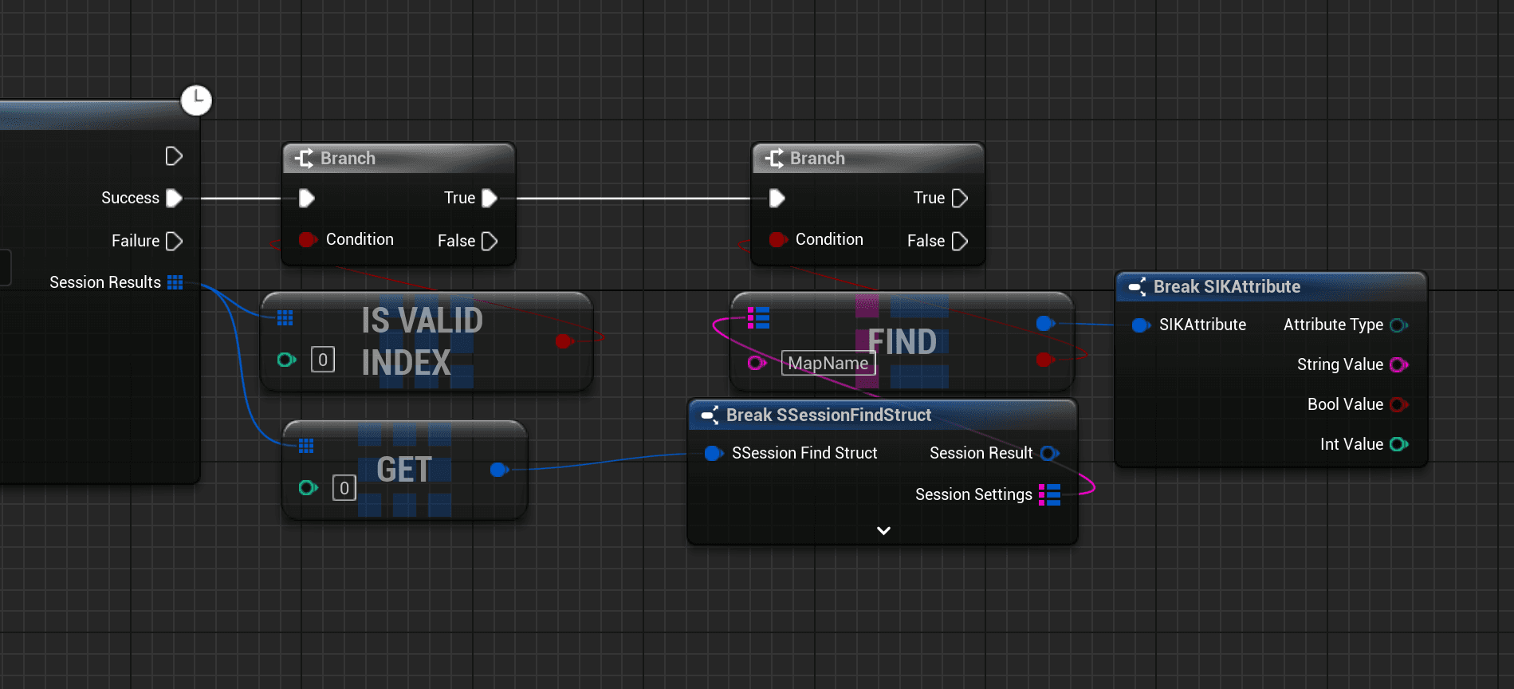Click the first Branch node's True output pin
This screenshot has width=1514, height=689.
tap(490, 198)
